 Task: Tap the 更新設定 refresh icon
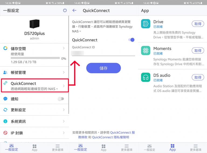pyautogui.click(x=5, y=110)
